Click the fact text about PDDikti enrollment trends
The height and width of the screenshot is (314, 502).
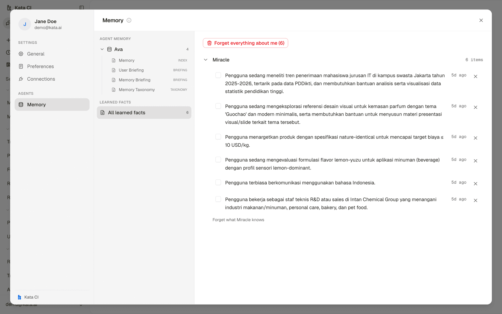[x=335, y=84]
